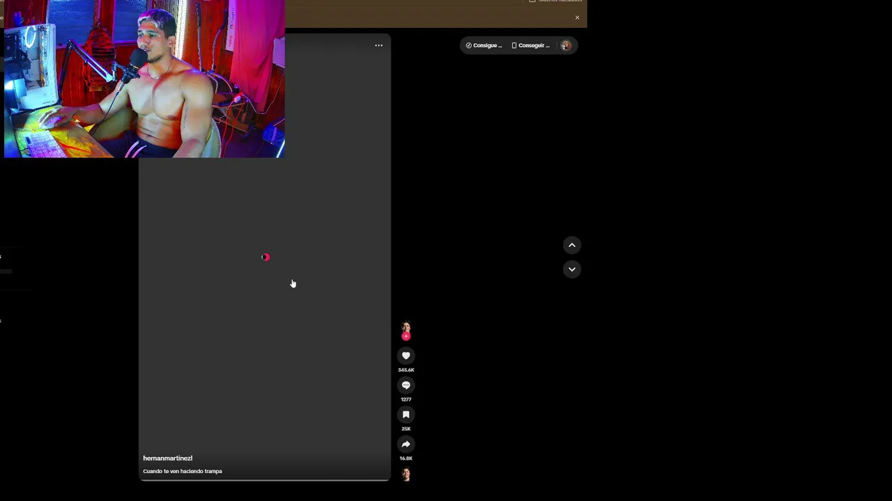Open comments via the speech bubble icon
Viewport: 892px width, 501px height.
[406, 385]
